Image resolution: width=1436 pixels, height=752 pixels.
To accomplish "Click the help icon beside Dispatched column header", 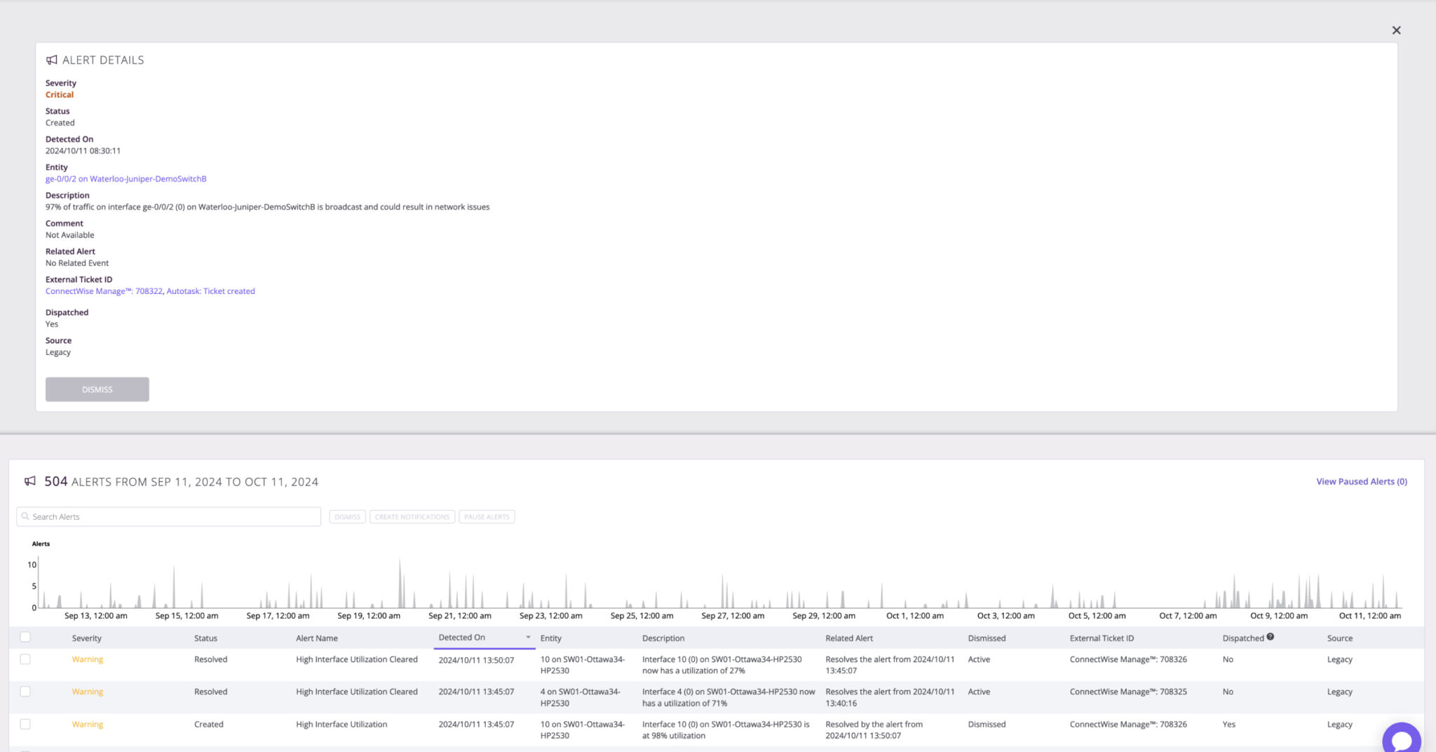I will pyautogui.click(x=1271, y=636).
